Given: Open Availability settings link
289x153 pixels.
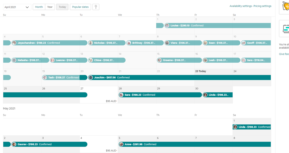Looking at the screenshot, I should (x=240, y=6).
